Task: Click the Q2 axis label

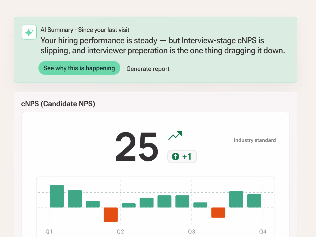Action: [x=120, y=232]
